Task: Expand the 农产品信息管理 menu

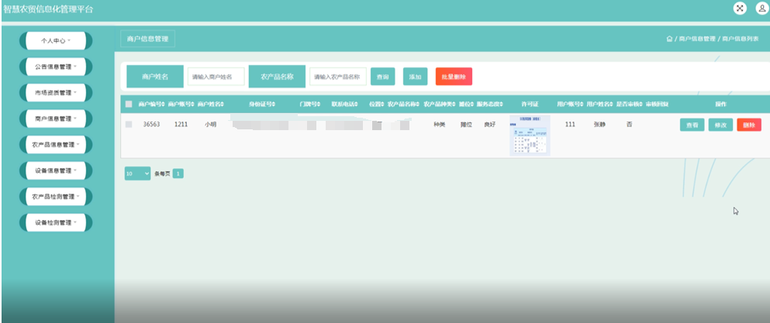Action: [x=56, y=145]
